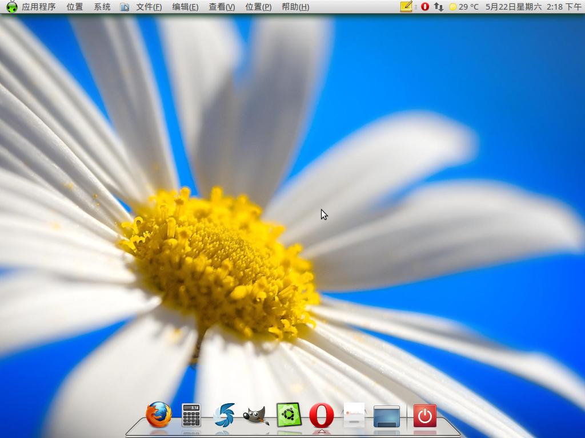This screenshot has height=438, width=585.
Task: Open the 编辑(E) menu
Action: 185,7
